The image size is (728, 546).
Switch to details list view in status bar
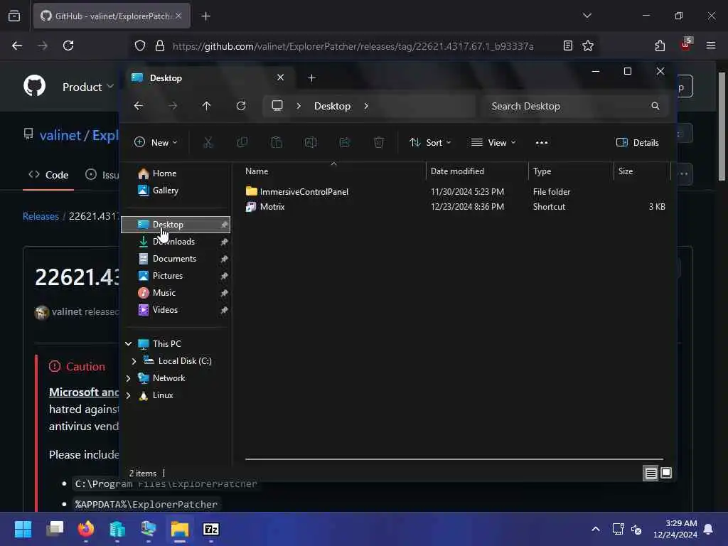tap(651, 473)
